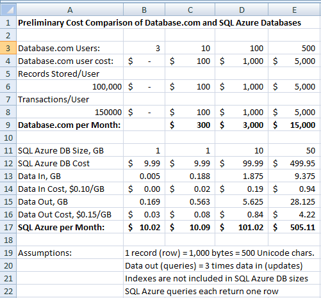
Task: Click the 15,000 monthly total cell
Action: pyautogui.click(x=294, y=125)
